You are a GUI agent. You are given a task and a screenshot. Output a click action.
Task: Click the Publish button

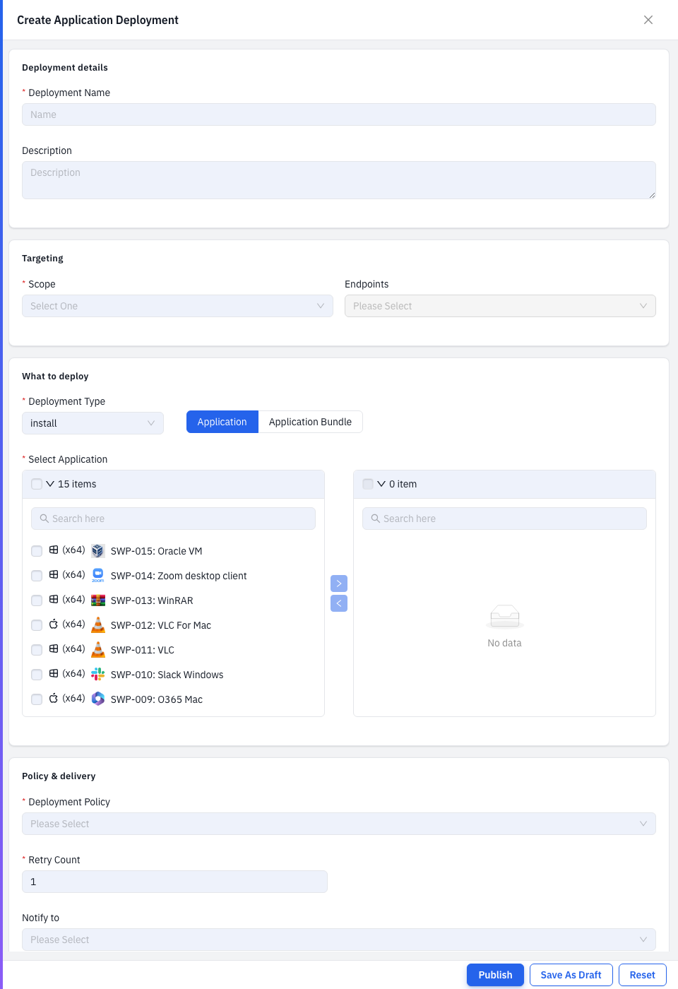pos(495,975)
